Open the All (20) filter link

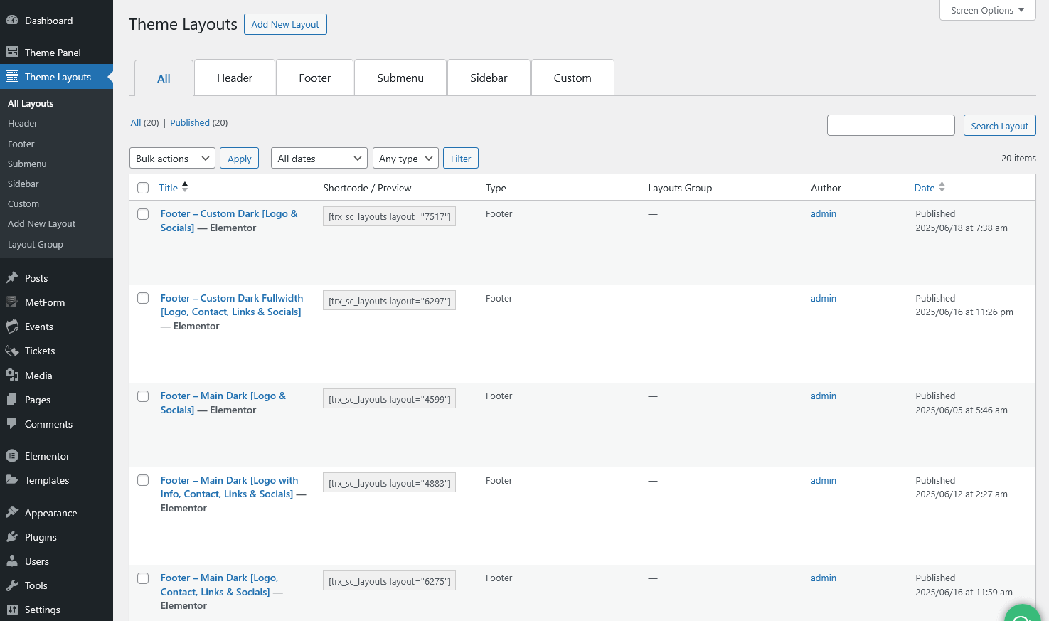pyautogui.click(x=144, y=122)
